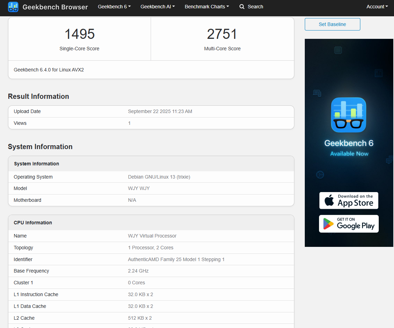Click Download on the App Store badge
The image size is (394, 328).
[349, 200]
